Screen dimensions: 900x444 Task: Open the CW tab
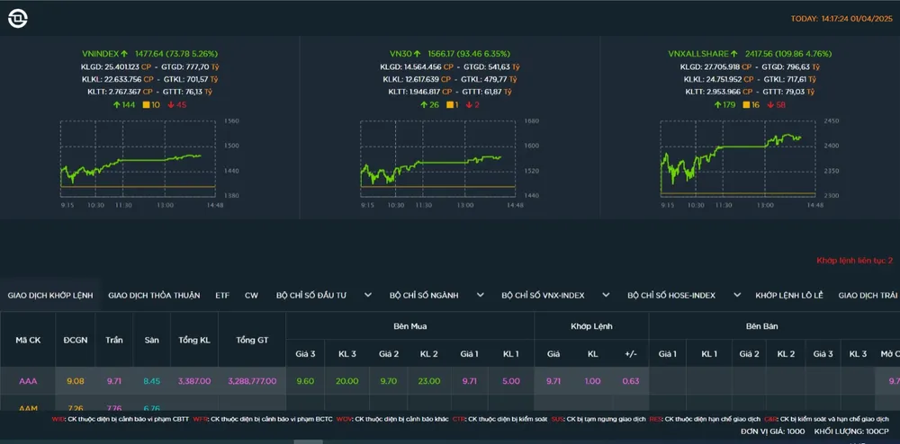pos(251,295)
